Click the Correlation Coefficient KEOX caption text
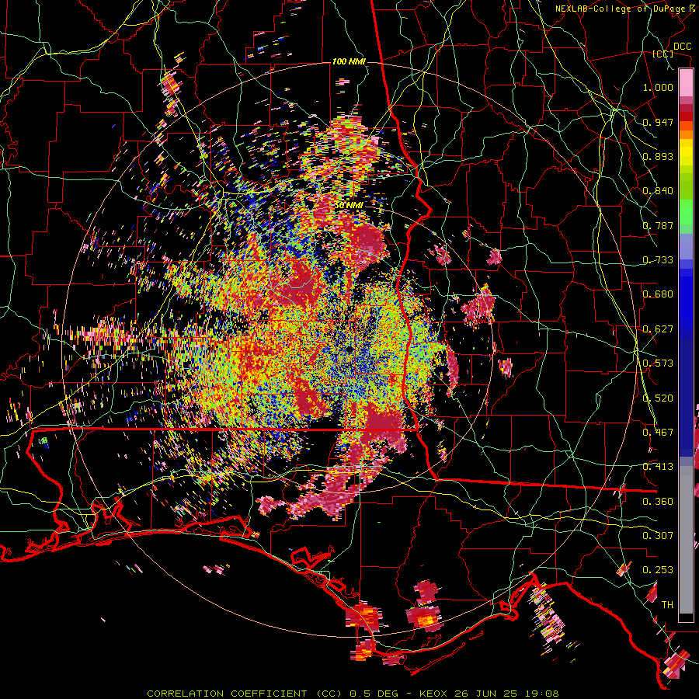The width and height of the screenshot is (699, 699). coord(353,694)
